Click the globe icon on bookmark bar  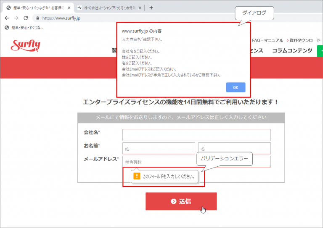[x=6, y=28]
